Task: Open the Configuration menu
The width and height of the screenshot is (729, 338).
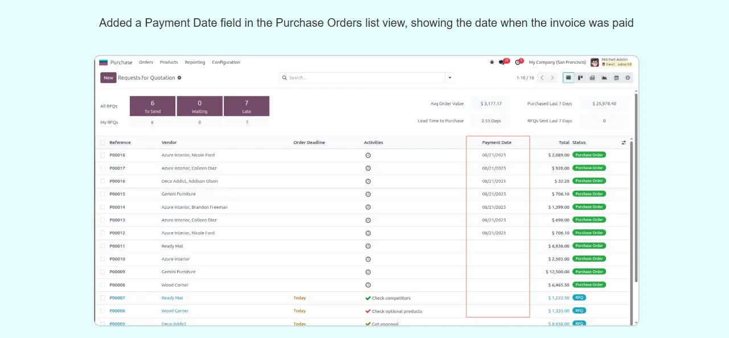Action: point(226,63)
